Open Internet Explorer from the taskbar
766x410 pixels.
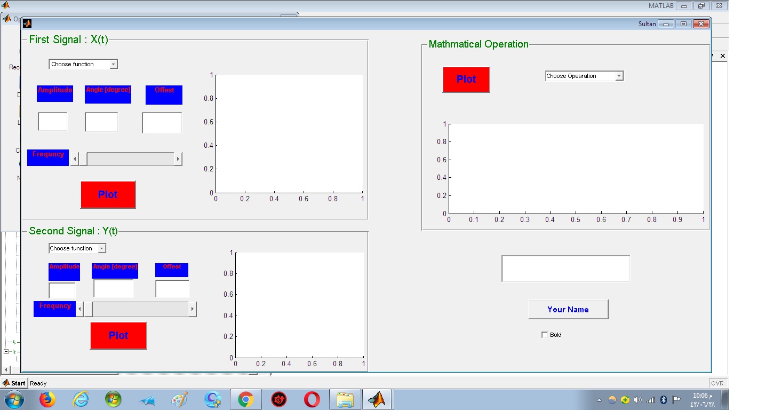(x=81, y=399)
